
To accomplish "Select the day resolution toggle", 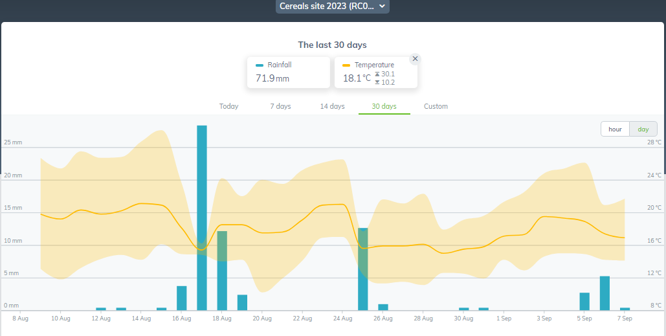I will coord(643,129).
